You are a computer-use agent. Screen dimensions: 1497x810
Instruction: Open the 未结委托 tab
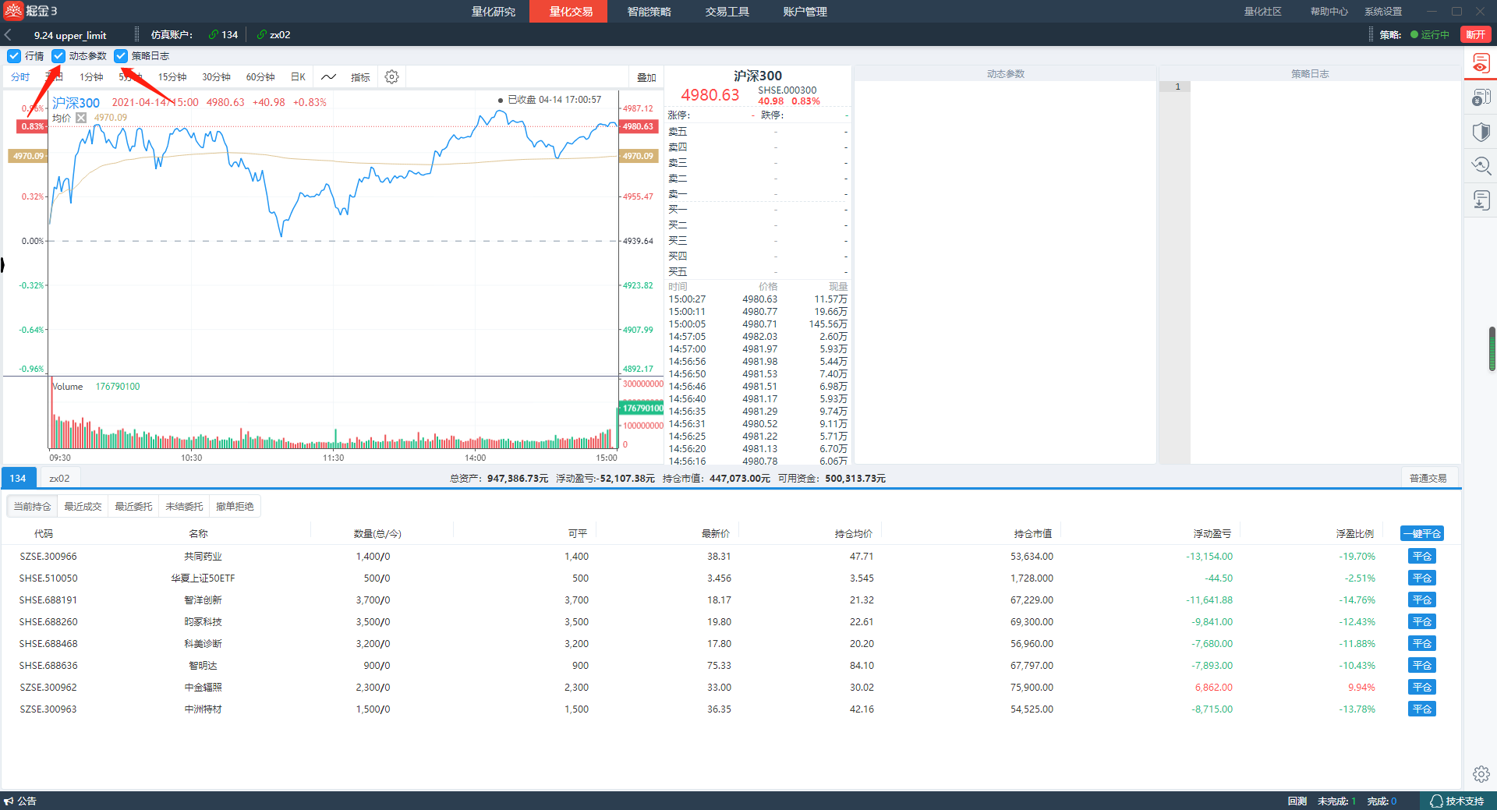coord(184,507)
